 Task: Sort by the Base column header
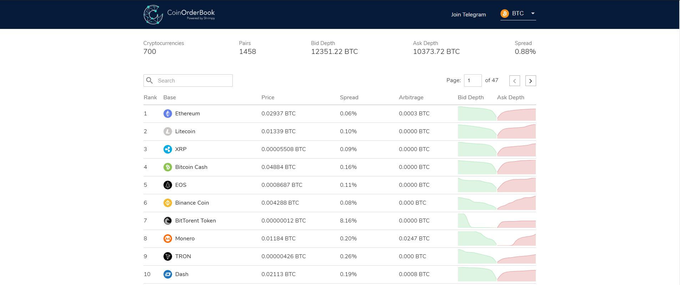tap(170, 97)
